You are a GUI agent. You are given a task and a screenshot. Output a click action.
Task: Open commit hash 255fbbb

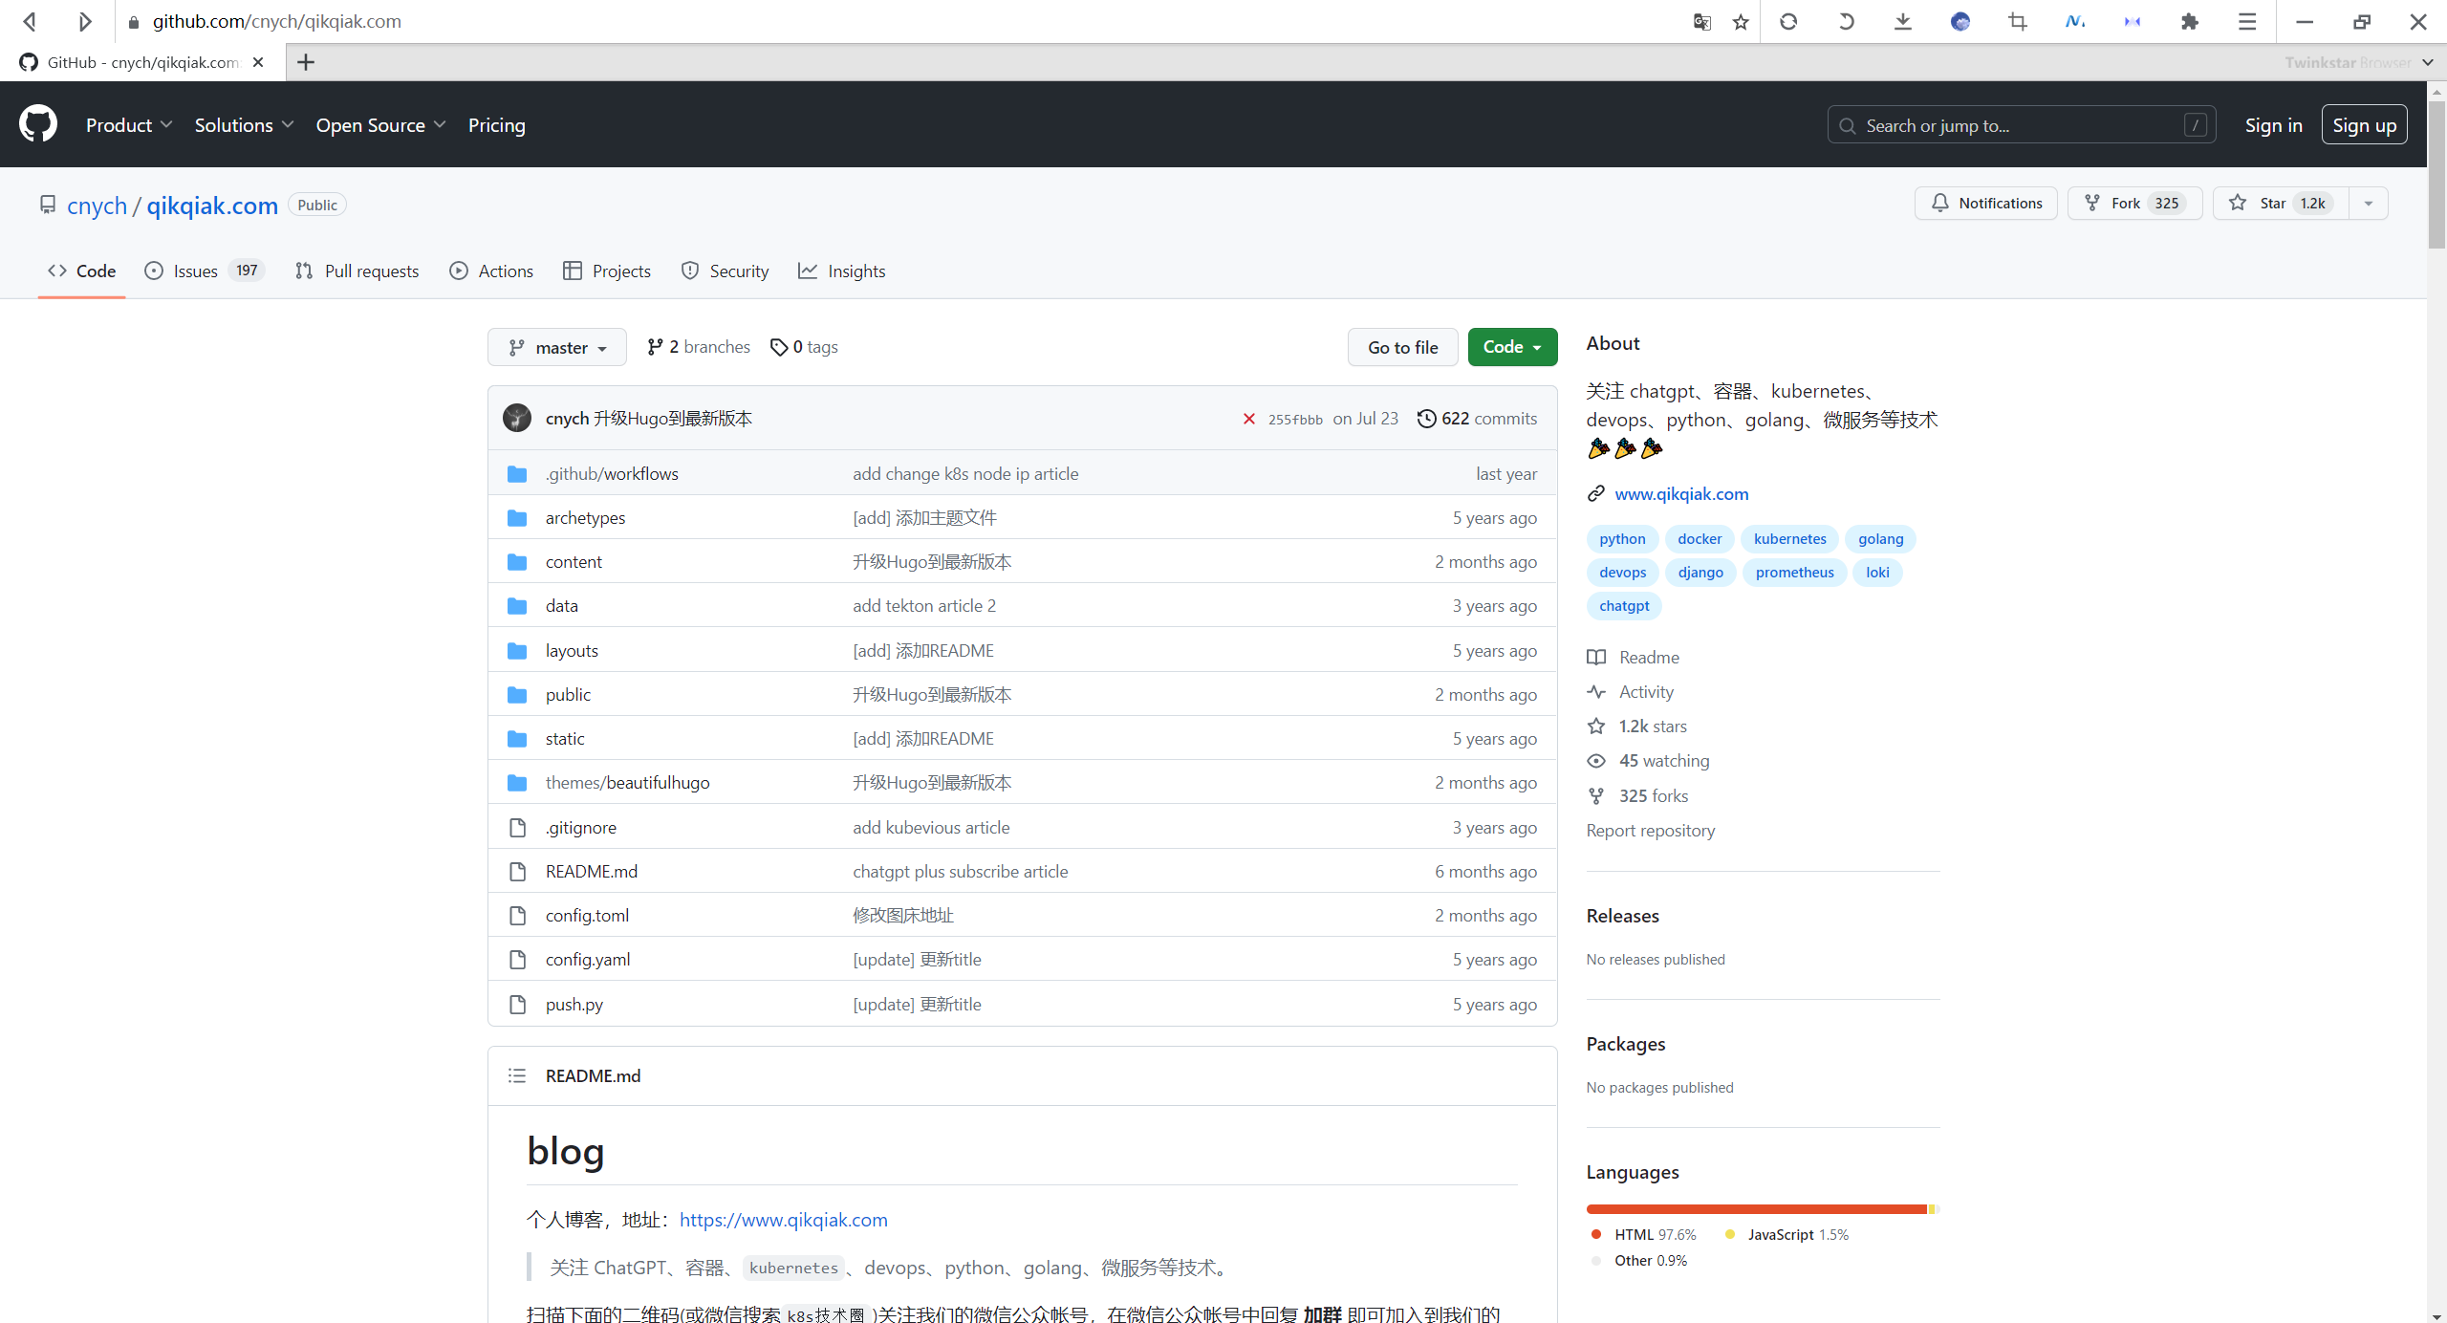[x=1295, y=420]
